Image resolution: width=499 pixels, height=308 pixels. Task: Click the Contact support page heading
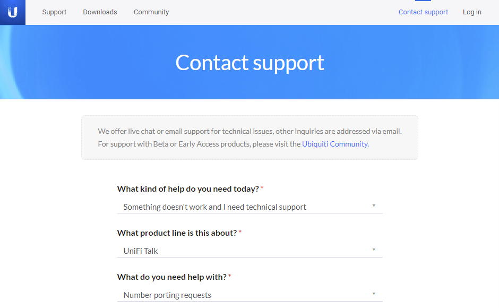click(249, 62)
